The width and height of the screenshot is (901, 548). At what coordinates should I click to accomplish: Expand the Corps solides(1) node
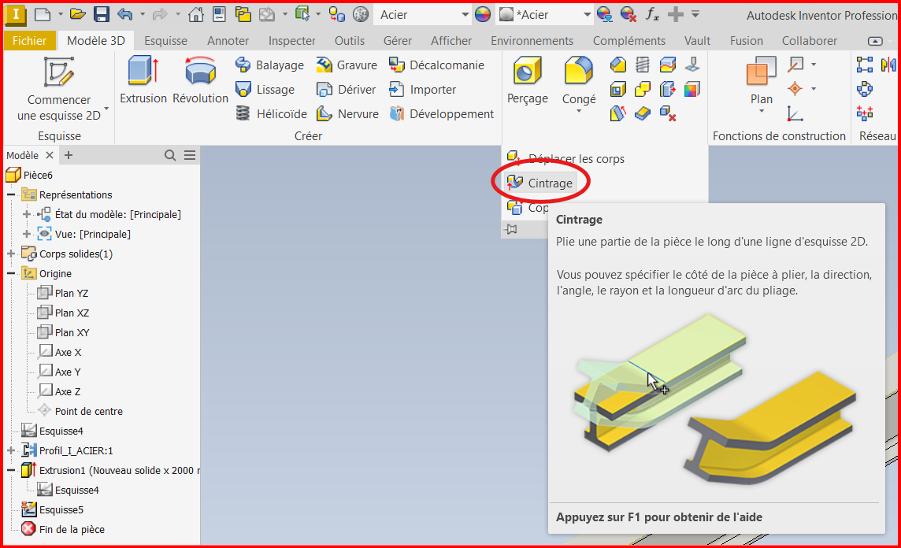coord(11,254)
